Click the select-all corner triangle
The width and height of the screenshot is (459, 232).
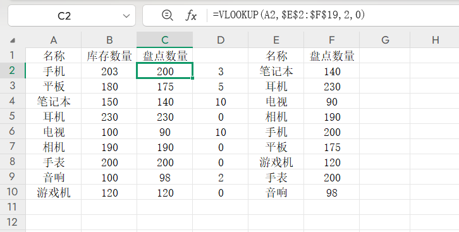point(13,40)
